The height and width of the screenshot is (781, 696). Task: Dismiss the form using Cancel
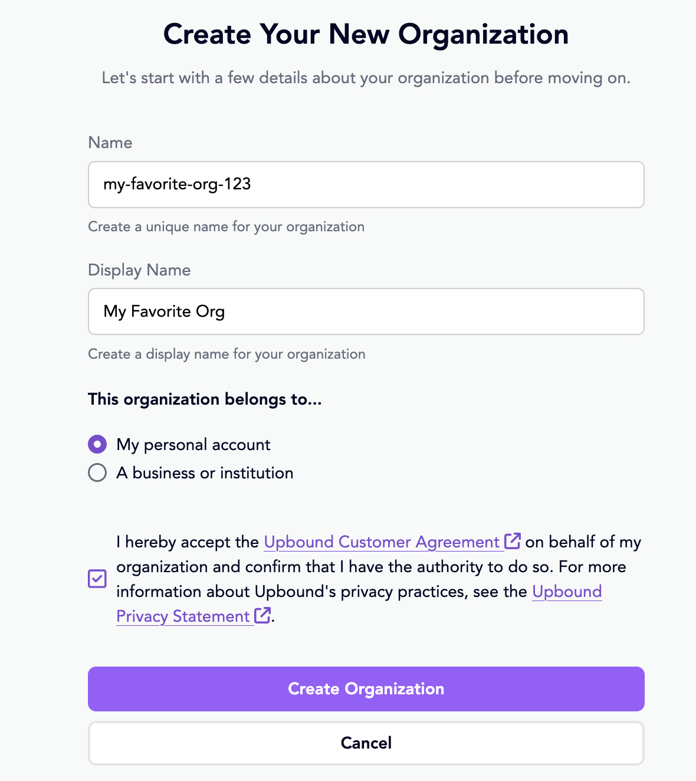click(x=366, y=743)
